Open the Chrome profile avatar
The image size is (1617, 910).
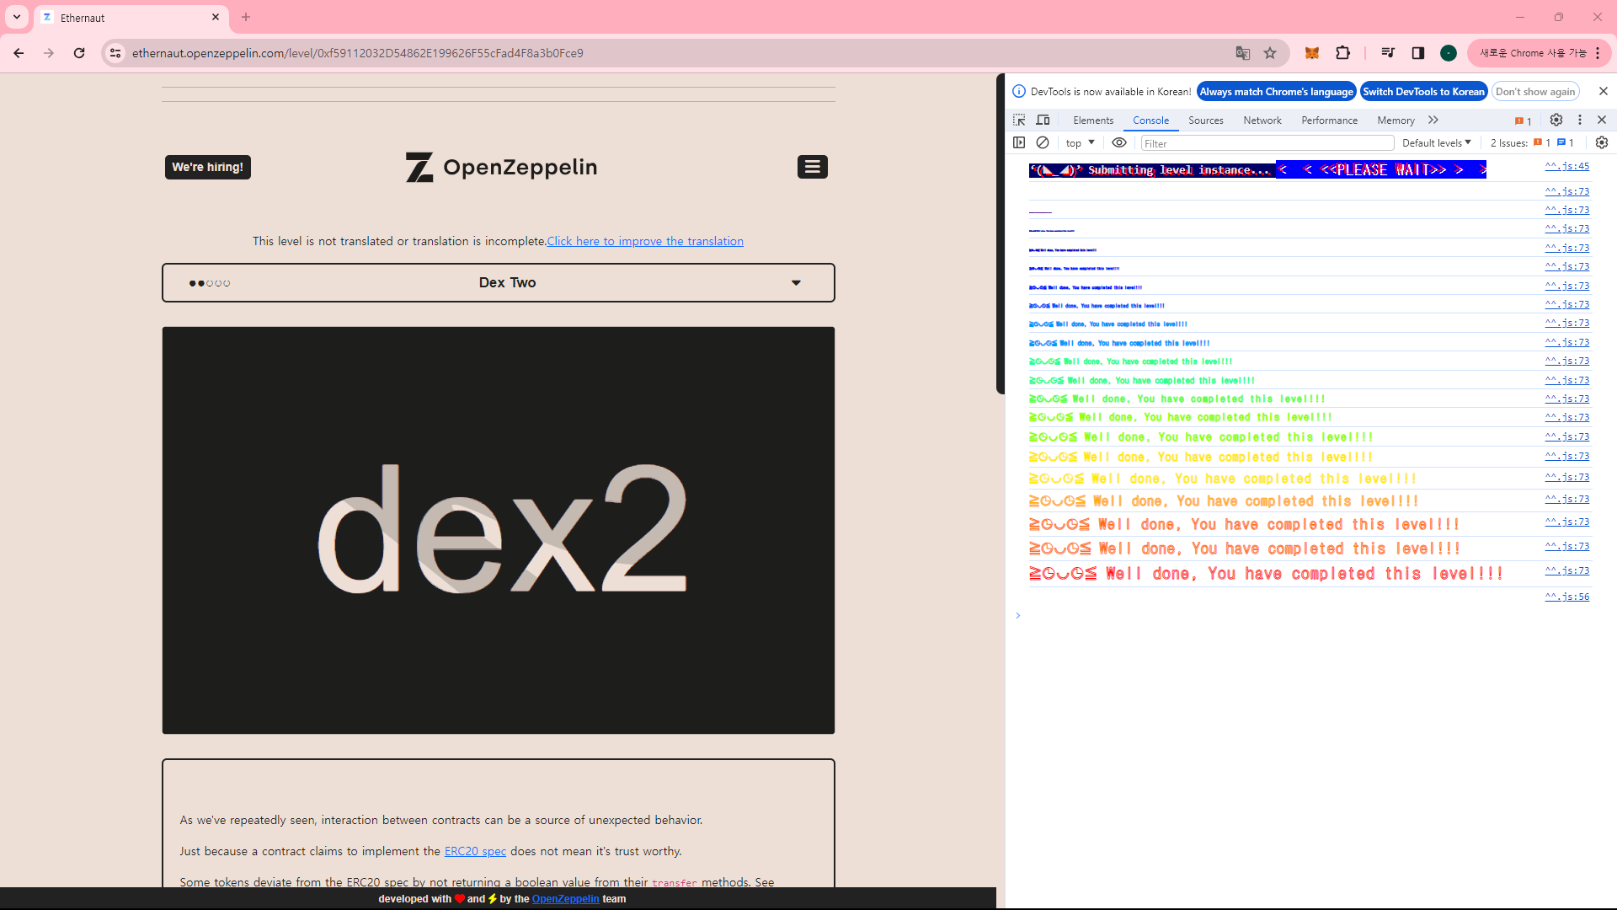pyautogui.click(x=1449, y=53)
